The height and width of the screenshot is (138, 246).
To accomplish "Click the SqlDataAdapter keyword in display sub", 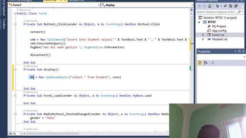I will (57, 77).
